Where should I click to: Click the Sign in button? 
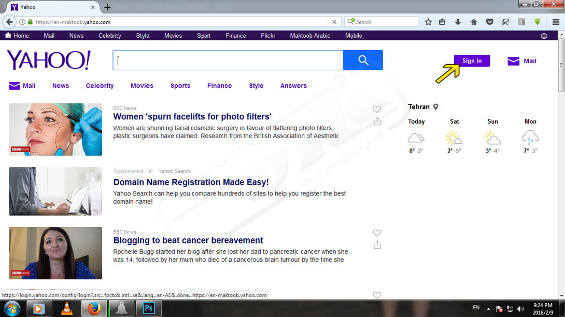(472, 61)
